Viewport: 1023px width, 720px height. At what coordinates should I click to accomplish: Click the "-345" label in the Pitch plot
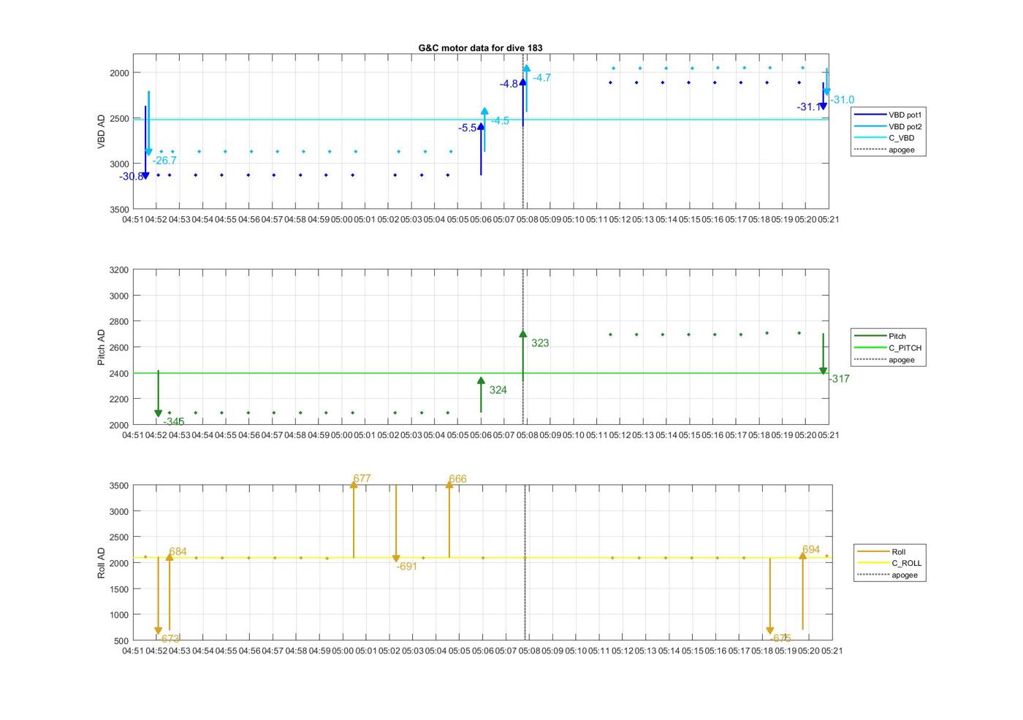174,421
